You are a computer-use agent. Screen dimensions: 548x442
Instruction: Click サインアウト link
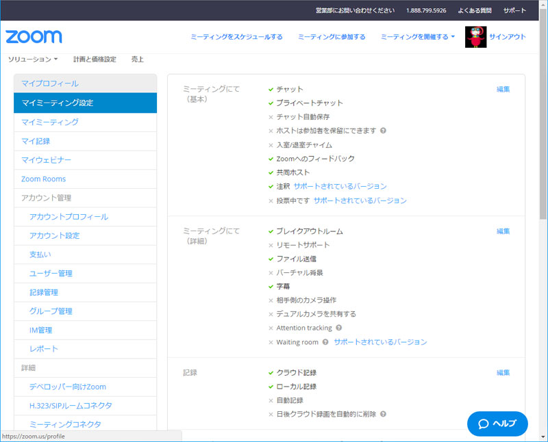[507, 37]
